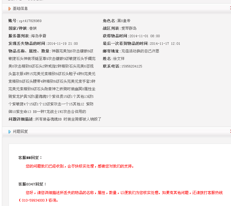This screenshot has width=231, height=206.
Task: Click the 战区列表 value 爱琴群岛
Action: point(129,28)
